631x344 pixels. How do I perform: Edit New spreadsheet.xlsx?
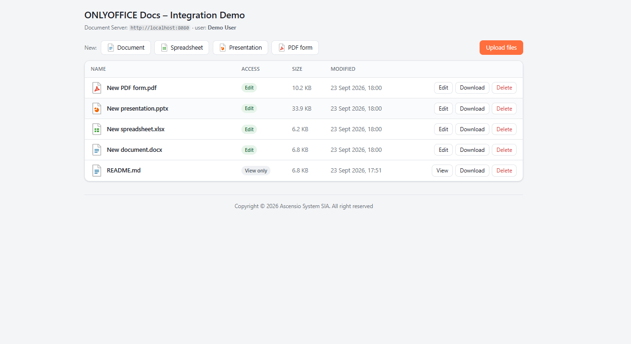click(443, 129)
